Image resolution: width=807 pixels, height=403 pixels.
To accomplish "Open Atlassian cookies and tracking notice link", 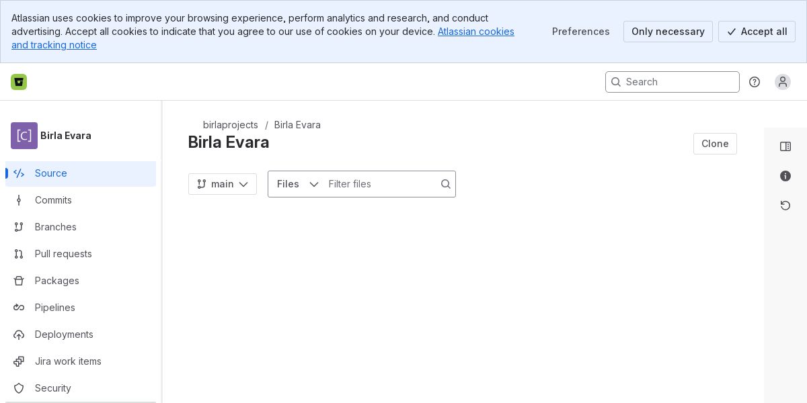I will 475,32.
